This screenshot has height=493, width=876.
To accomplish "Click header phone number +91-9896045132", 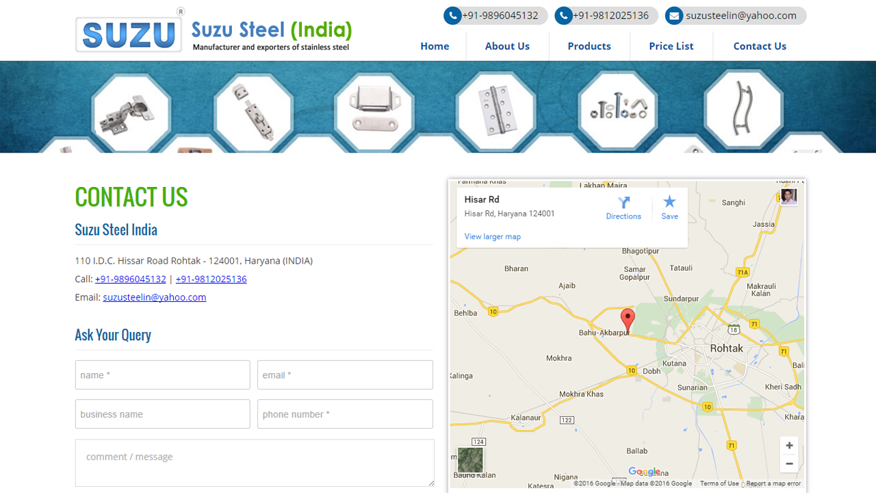I will coord(500,16).
